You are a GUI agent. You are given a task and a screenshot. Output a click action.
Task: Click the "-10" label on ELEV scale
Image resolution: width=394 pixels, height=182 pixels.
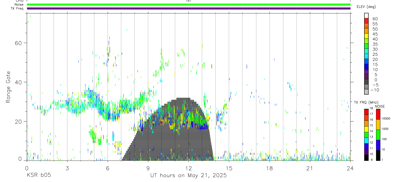tap(374, 90)
